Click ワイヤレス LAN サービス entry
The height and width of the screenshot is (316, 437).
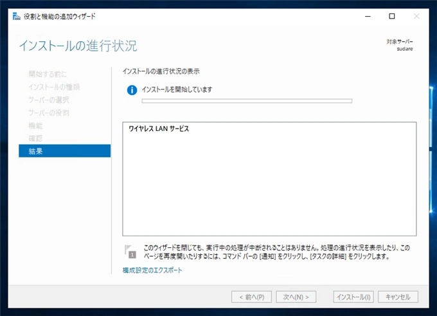(x=159, y=128)
